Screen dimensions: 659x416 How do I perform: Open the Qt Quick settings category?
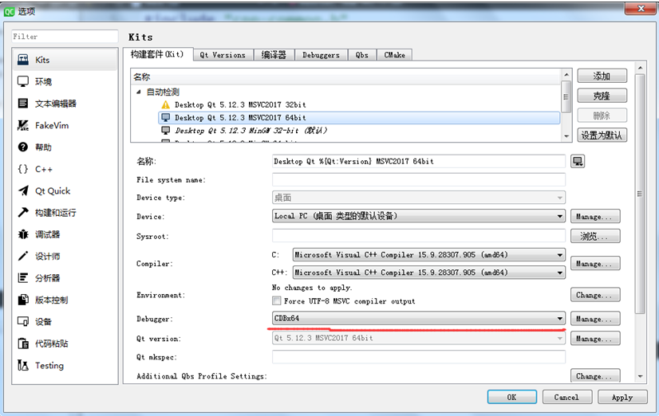pyautogui.click(x=65, y=190)
